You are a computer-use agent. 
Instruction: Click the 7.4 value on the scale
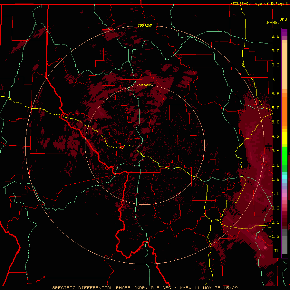(275, 79)
